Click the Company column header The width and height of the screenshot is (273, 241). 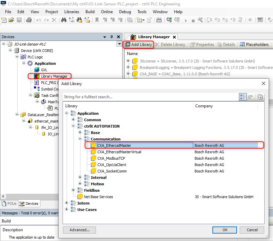coord(225,106)
